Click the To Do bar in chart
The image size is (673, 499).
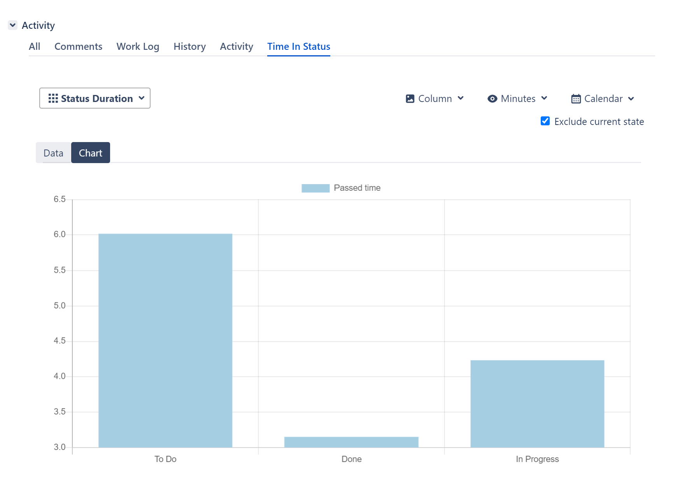pyautogui.click(x=165, y=341)
